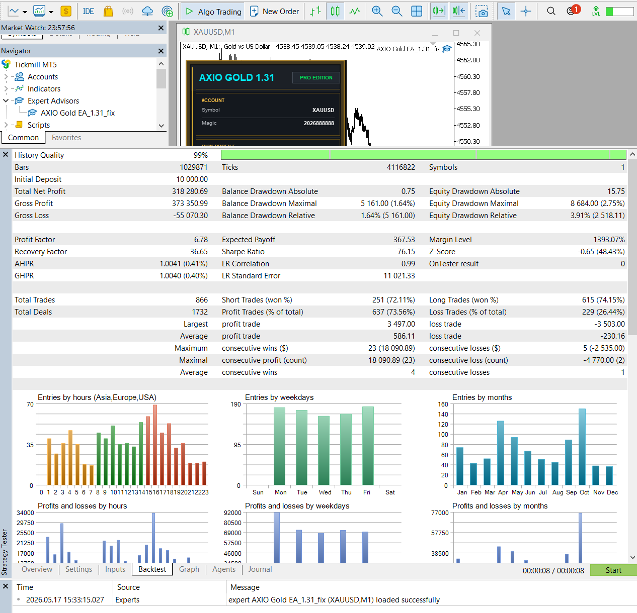The image size is (637, 613).
Task: Open the Journal tester tab
Action: 260,569
